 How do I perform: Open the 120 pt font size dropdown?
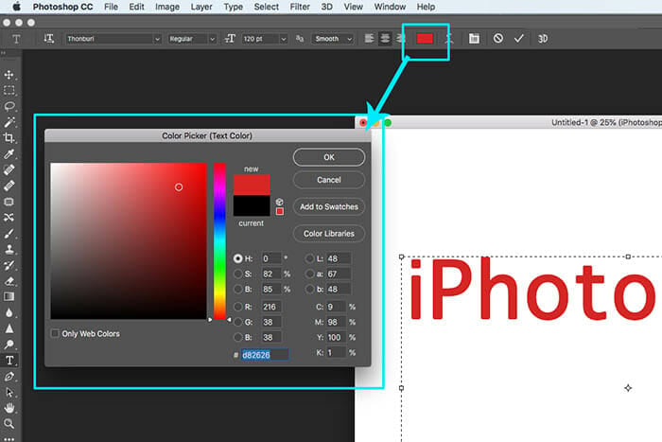coord(265,39)
